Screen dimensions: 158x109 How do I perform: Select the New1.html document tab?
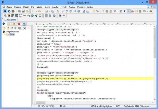10,20
